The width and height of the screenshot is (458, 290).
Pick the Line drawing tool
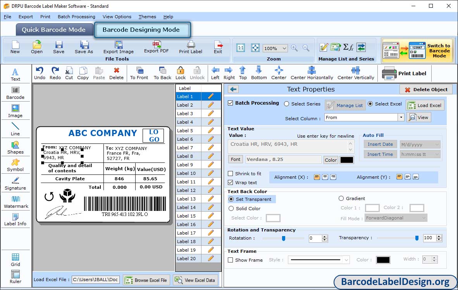(15, 129)
